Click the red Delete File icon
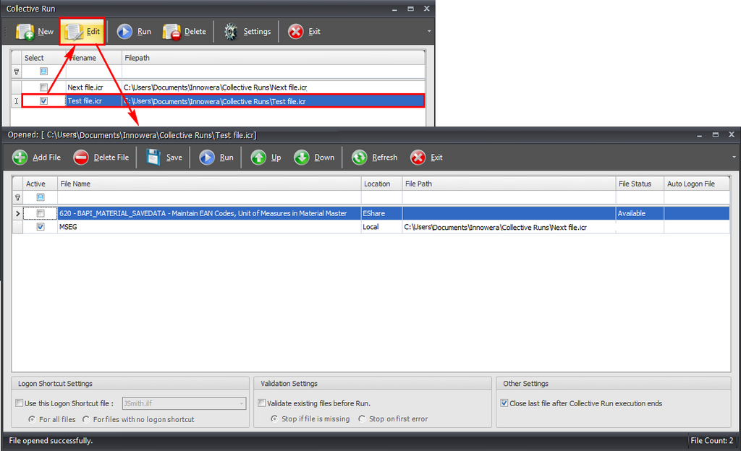Viewport: 741px width, 451px height. click(81, 157)
